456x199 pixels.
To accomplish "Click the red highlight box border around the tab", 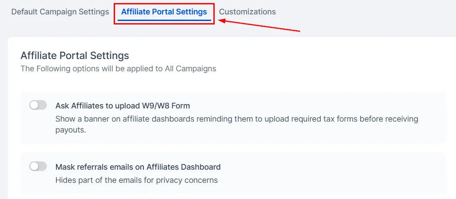I will click(164, 3).
